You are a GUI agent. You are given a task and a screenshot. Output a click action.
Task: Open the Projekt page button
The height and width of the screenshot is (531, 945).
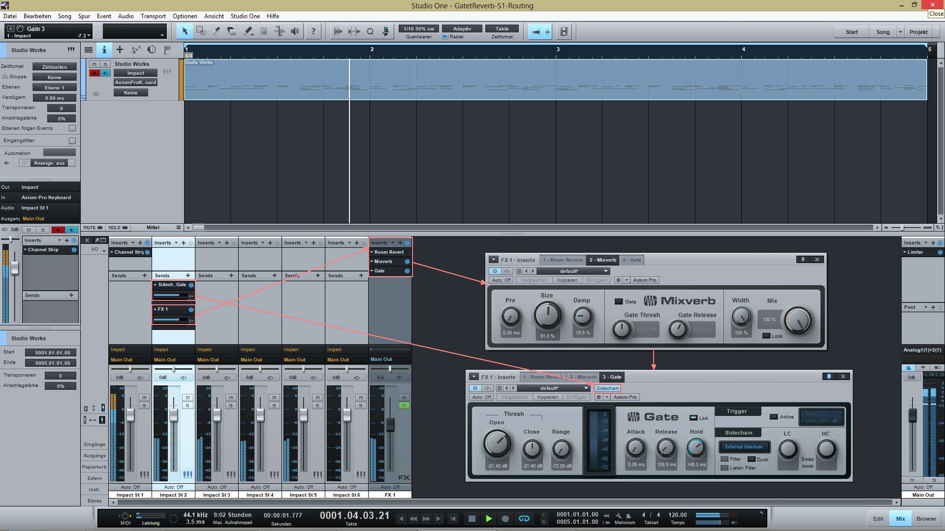tap(918, 32)
